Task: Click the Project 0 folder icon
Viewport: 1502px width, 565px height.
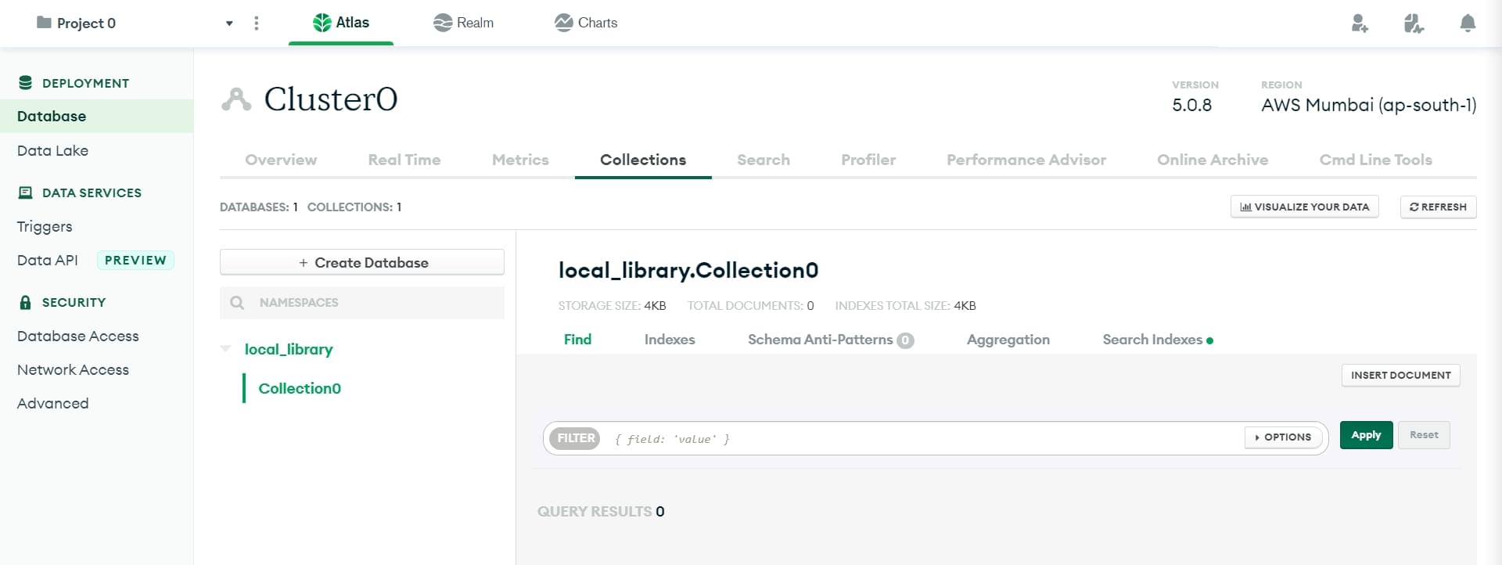Action: pyautogui.click(x=44, y=23)
